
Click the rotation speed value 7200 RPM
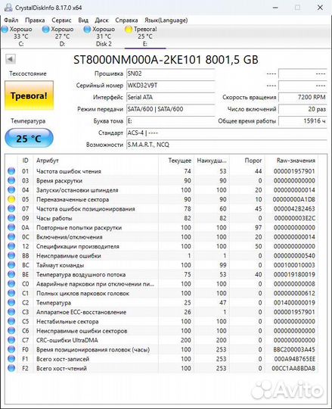(303, 97)
